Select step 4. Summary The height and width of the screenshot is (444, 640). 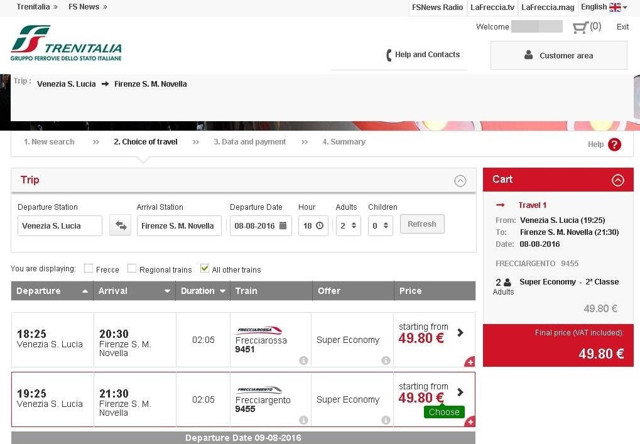point(344,141)
